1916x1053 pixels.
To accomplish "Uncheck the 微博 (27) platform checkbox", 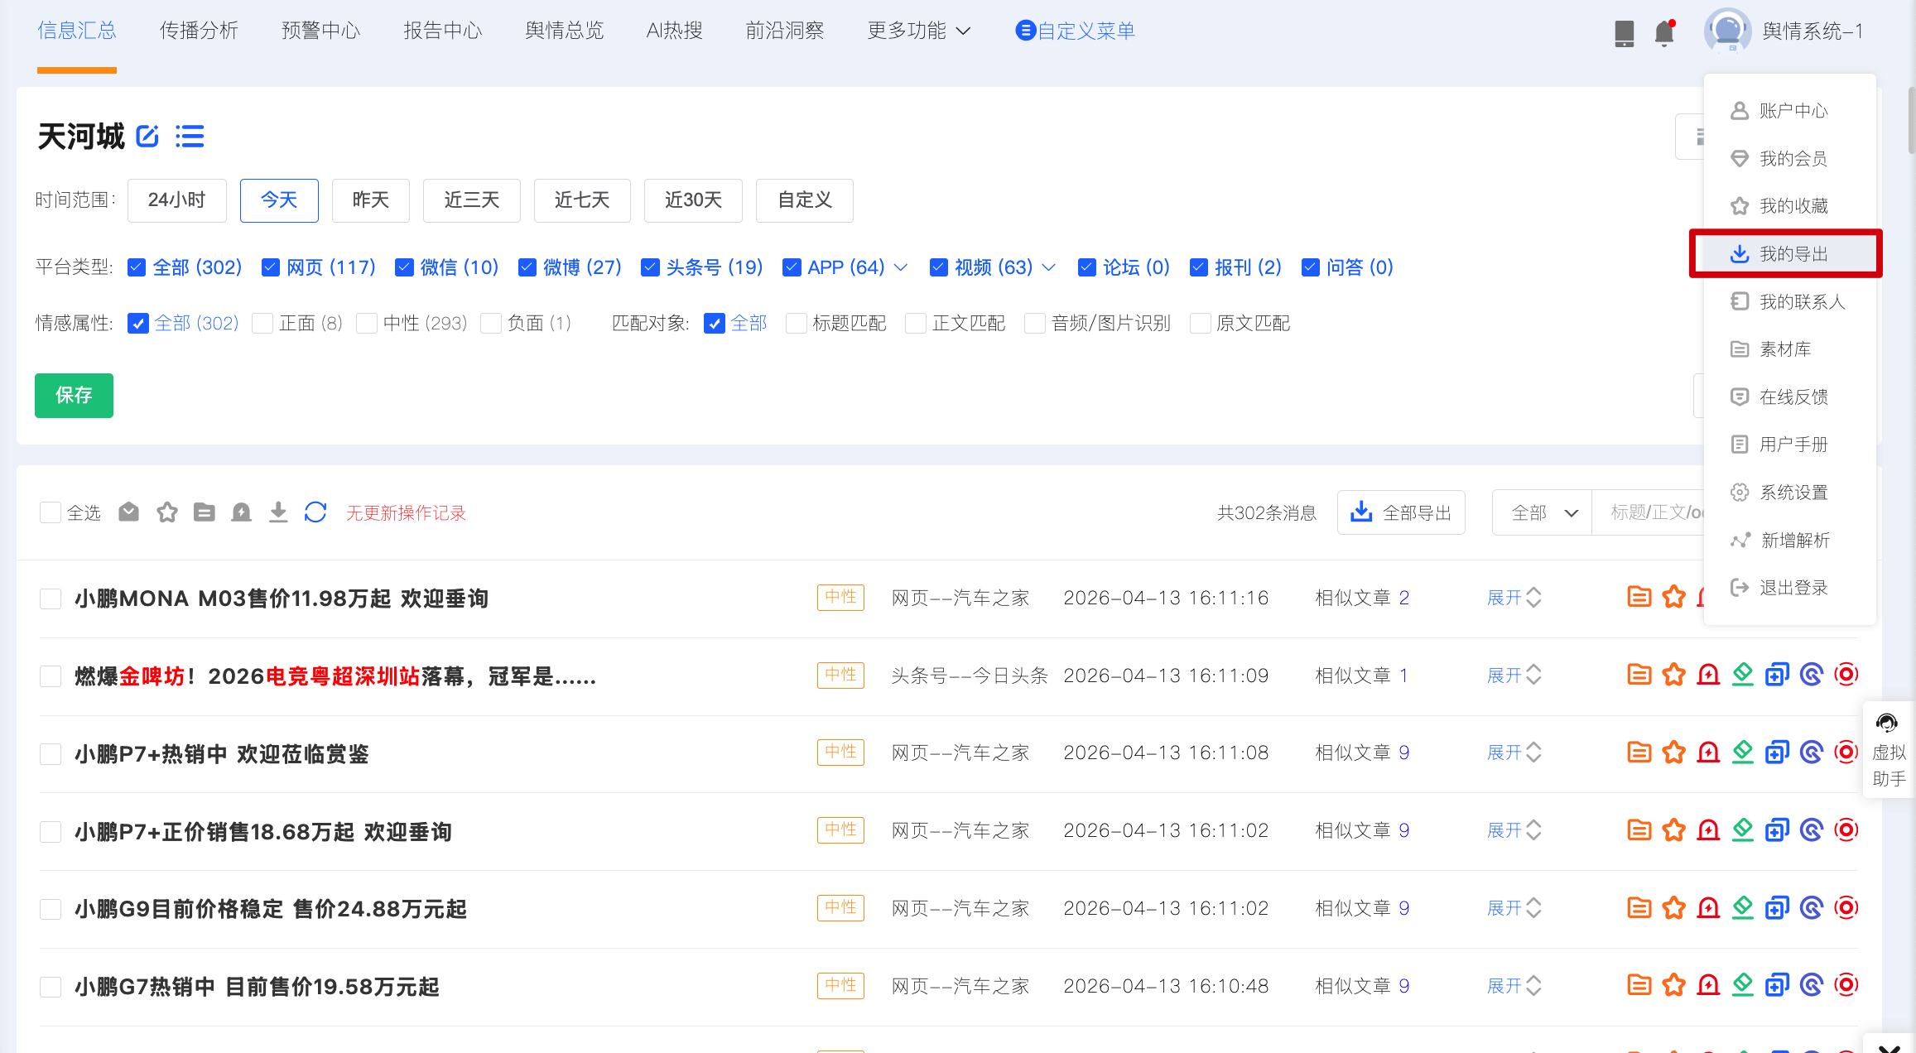I will point(527,267).
